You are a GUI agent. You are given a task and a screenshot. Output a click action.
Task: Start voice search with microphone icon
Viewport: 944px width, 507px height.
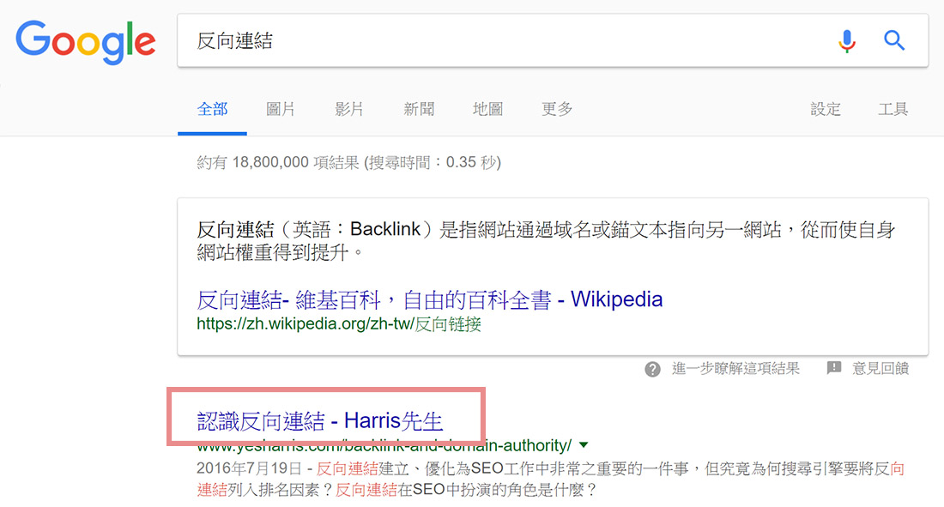click(846, 41)
